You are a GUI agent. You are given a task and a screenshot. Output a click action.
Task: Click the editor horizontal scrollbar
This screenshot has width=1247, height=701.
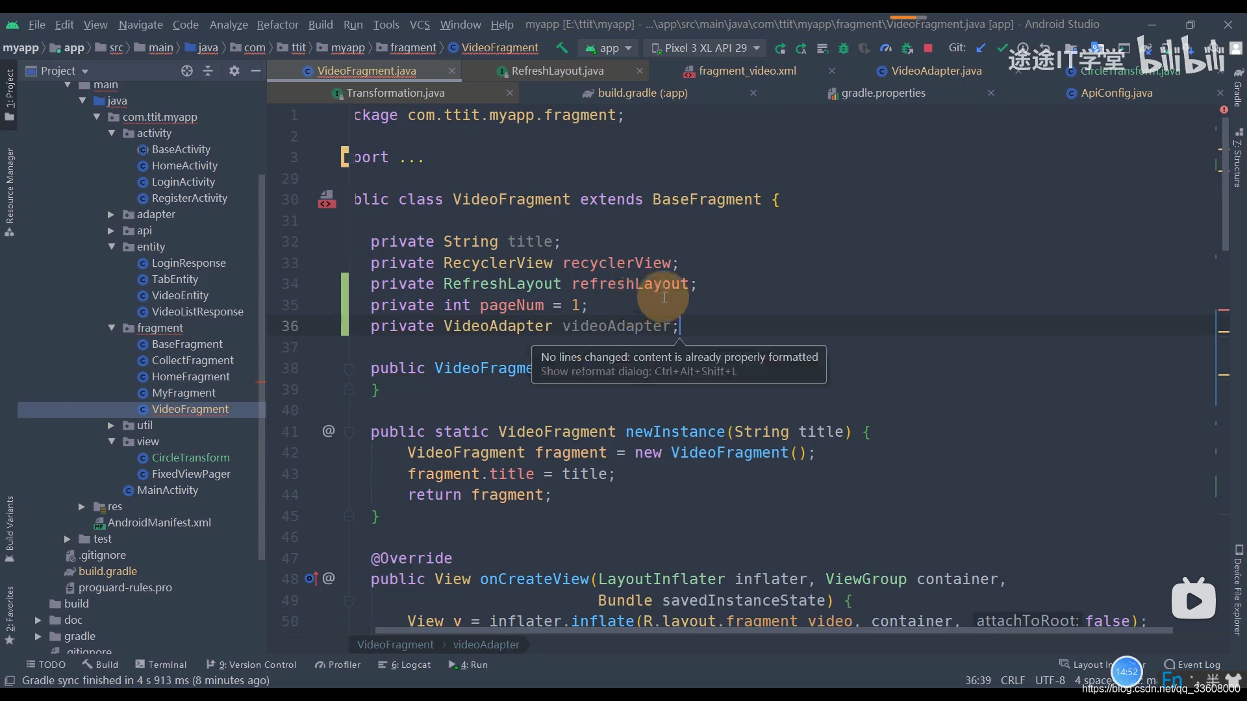[x=773, y=630]
